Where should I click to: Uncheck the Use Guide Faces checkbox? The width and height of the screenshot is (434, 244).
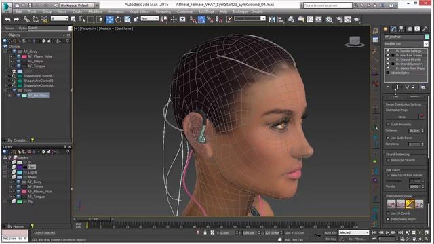[x=388, y=138]
